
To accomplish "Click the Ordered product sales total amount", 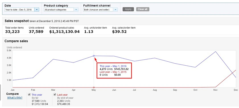I will 65,32.
